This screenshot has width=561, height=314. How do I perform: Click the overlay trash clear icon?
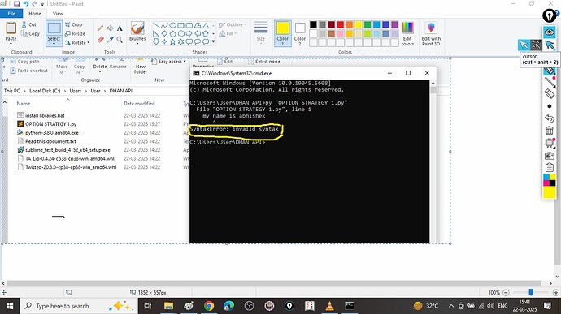click(549, 131)
